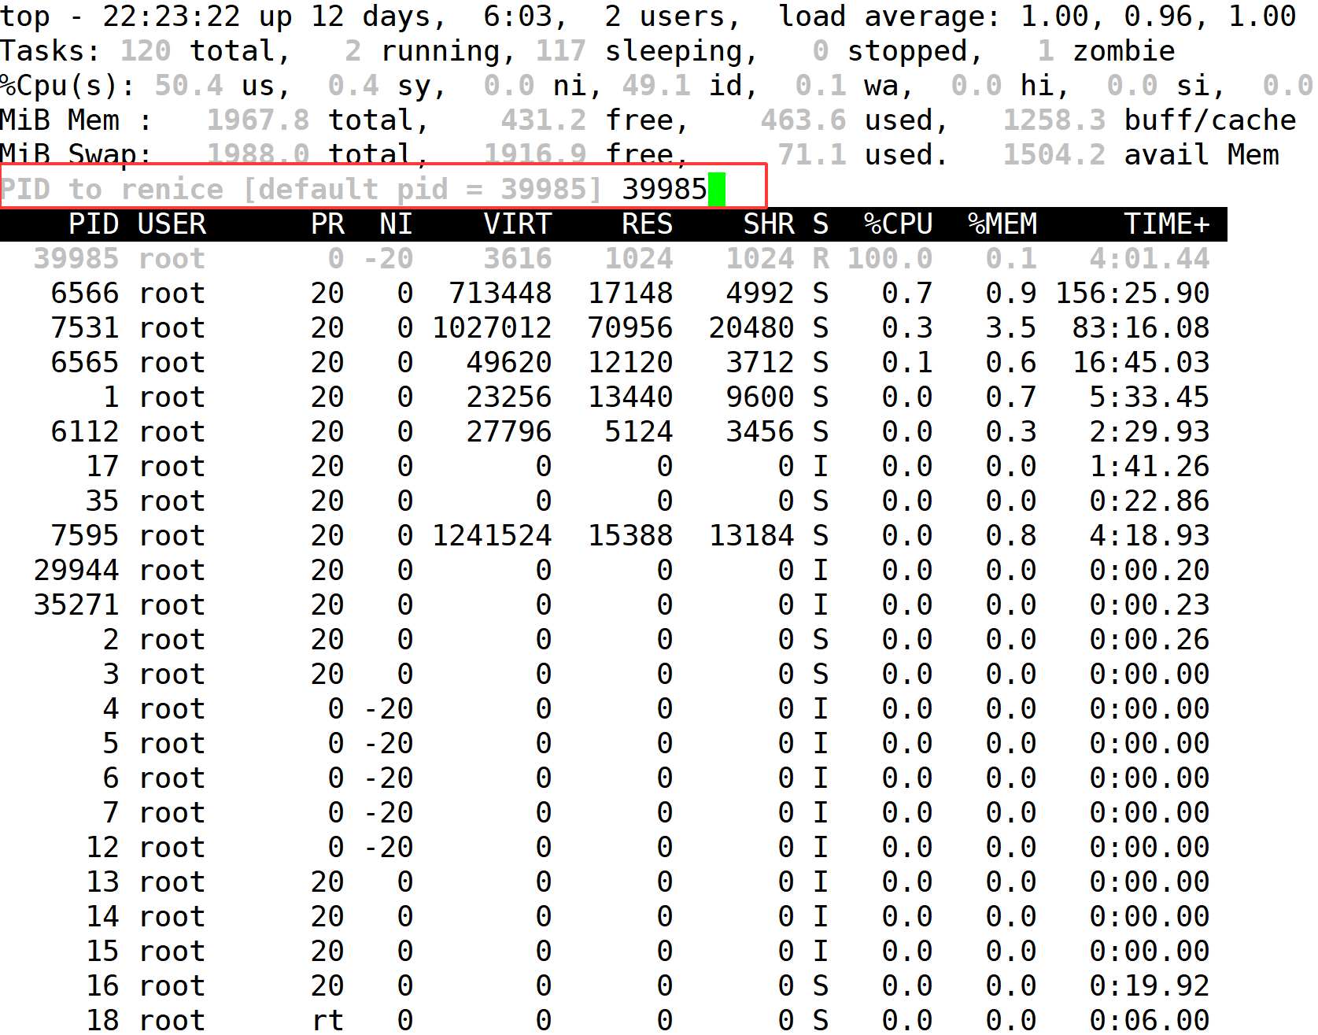Select PID 29944 process row
This screenshot has height=1035, width=1318.
614,571
